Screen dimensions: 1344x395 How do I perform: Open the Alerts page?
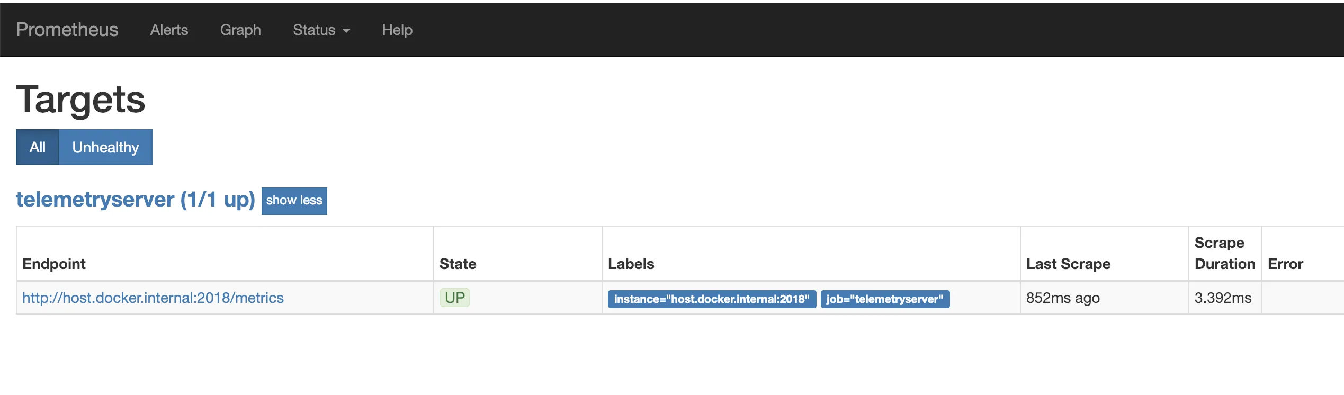[x=169, y=30]
